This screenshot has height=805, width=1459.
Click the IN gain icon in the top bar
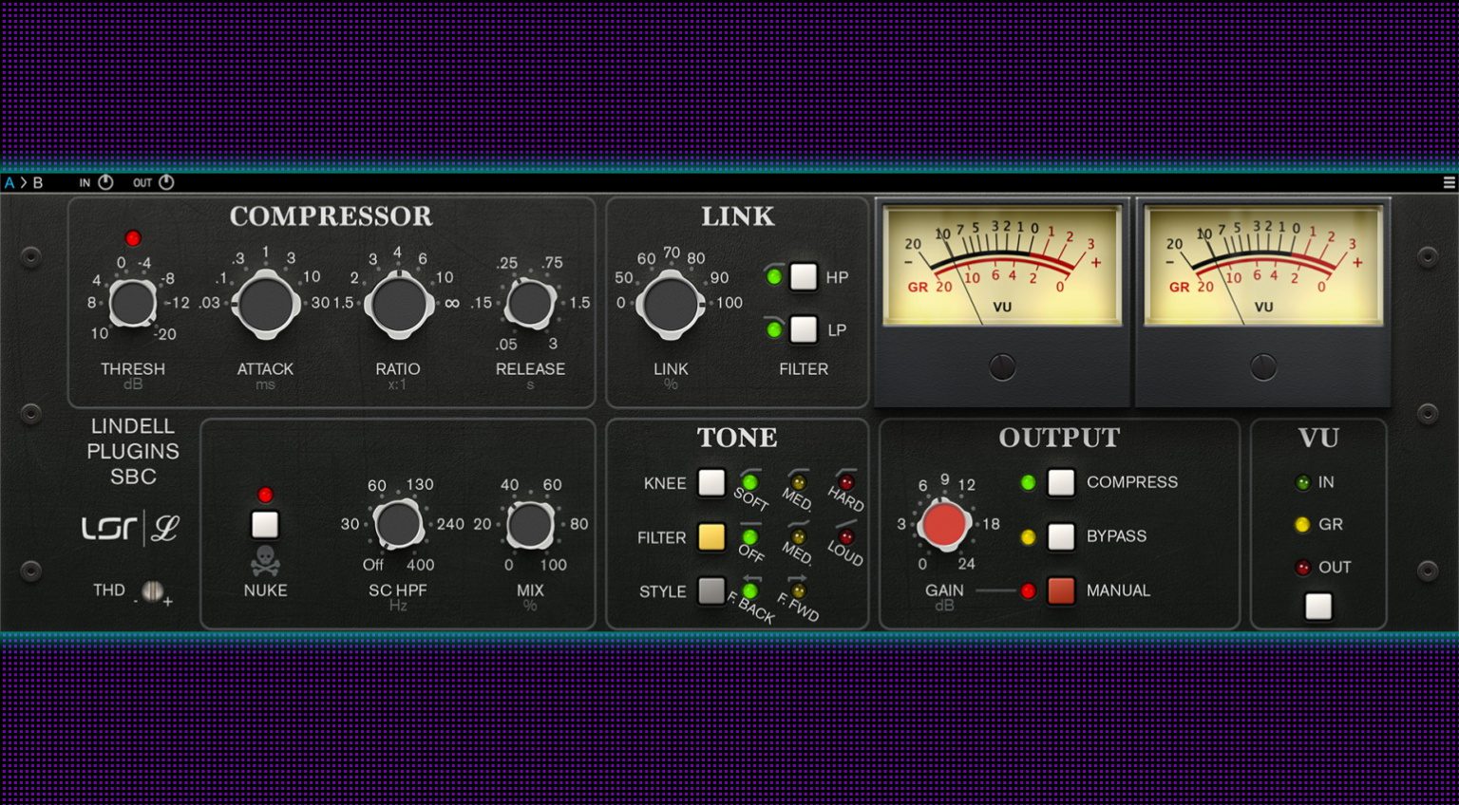104,181
